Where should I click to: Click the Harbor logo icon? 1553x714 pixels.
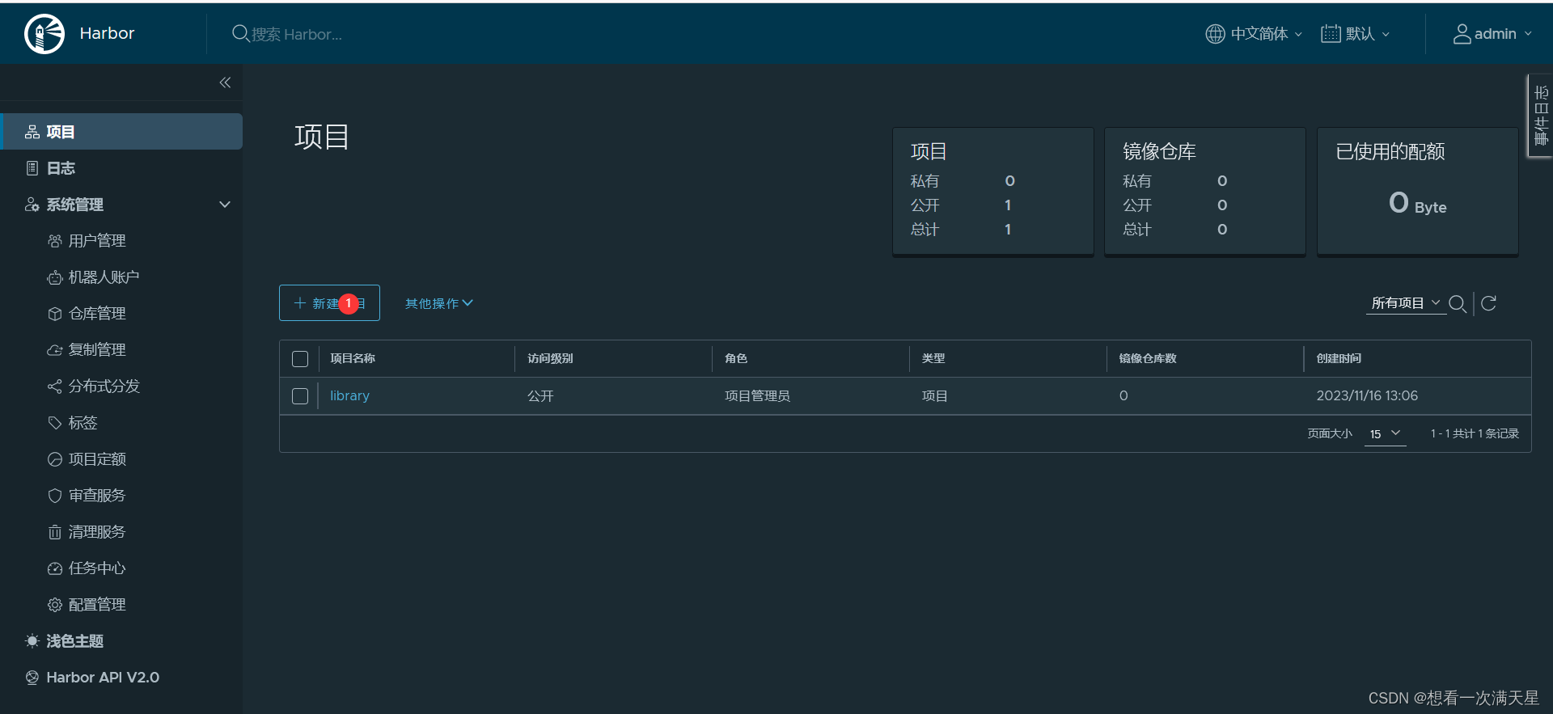pyautogui.click(x=44, y=34)
